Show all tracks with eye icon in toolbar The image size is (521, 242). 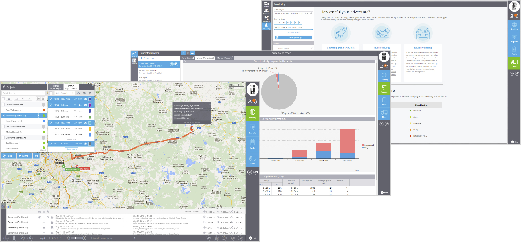tap(84, 93)
